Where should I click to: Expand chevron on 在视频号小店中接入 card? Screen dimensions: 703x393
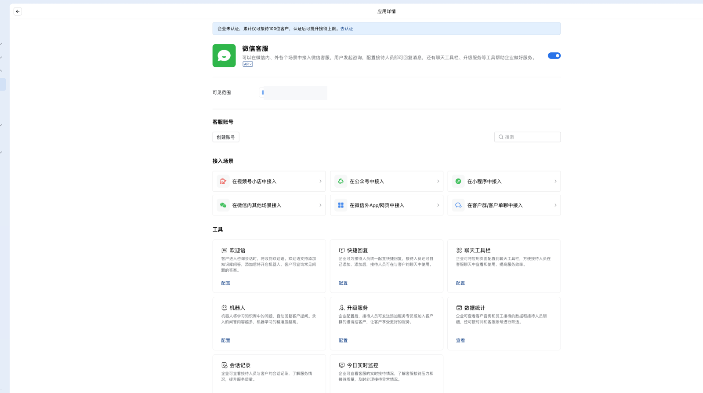pos(320,181)
